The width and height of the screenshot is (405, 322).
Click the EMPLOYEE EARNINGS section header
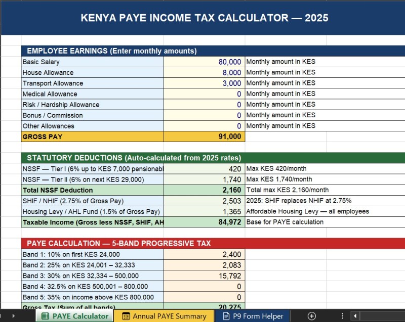click(x=213, y=51)
